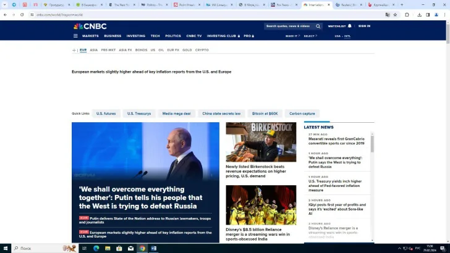Bookmark this page with the star icon
Viewport: 450px width, 253px height.
[x=395, y=14]
